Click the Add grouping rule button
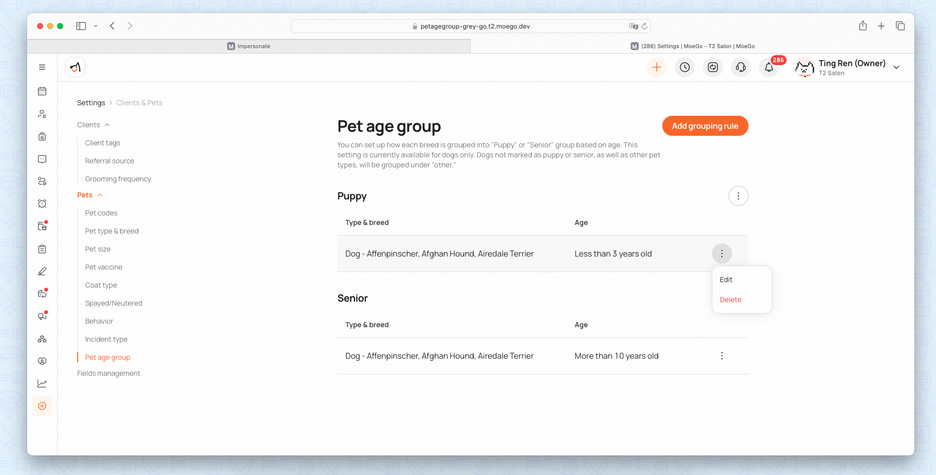 pos(705,126)
